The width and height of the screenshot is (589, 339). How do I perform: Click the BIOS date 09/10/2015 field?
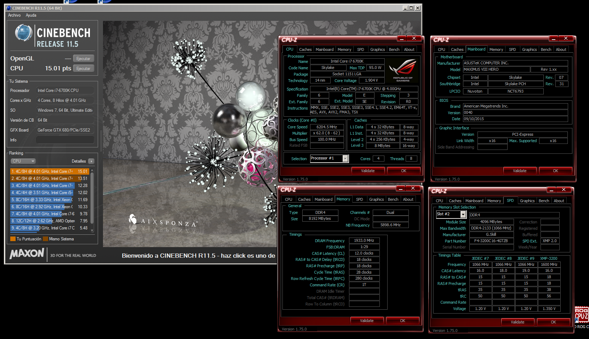(x=515, y=119)
